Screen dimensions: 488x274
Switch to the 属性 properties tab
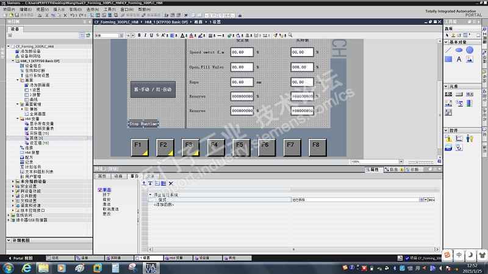point(102,176)
